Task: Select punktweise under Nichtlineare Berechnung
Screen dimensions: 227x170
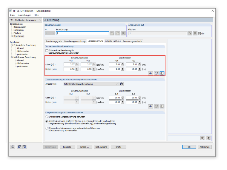Action: click(x=22, y=67)
